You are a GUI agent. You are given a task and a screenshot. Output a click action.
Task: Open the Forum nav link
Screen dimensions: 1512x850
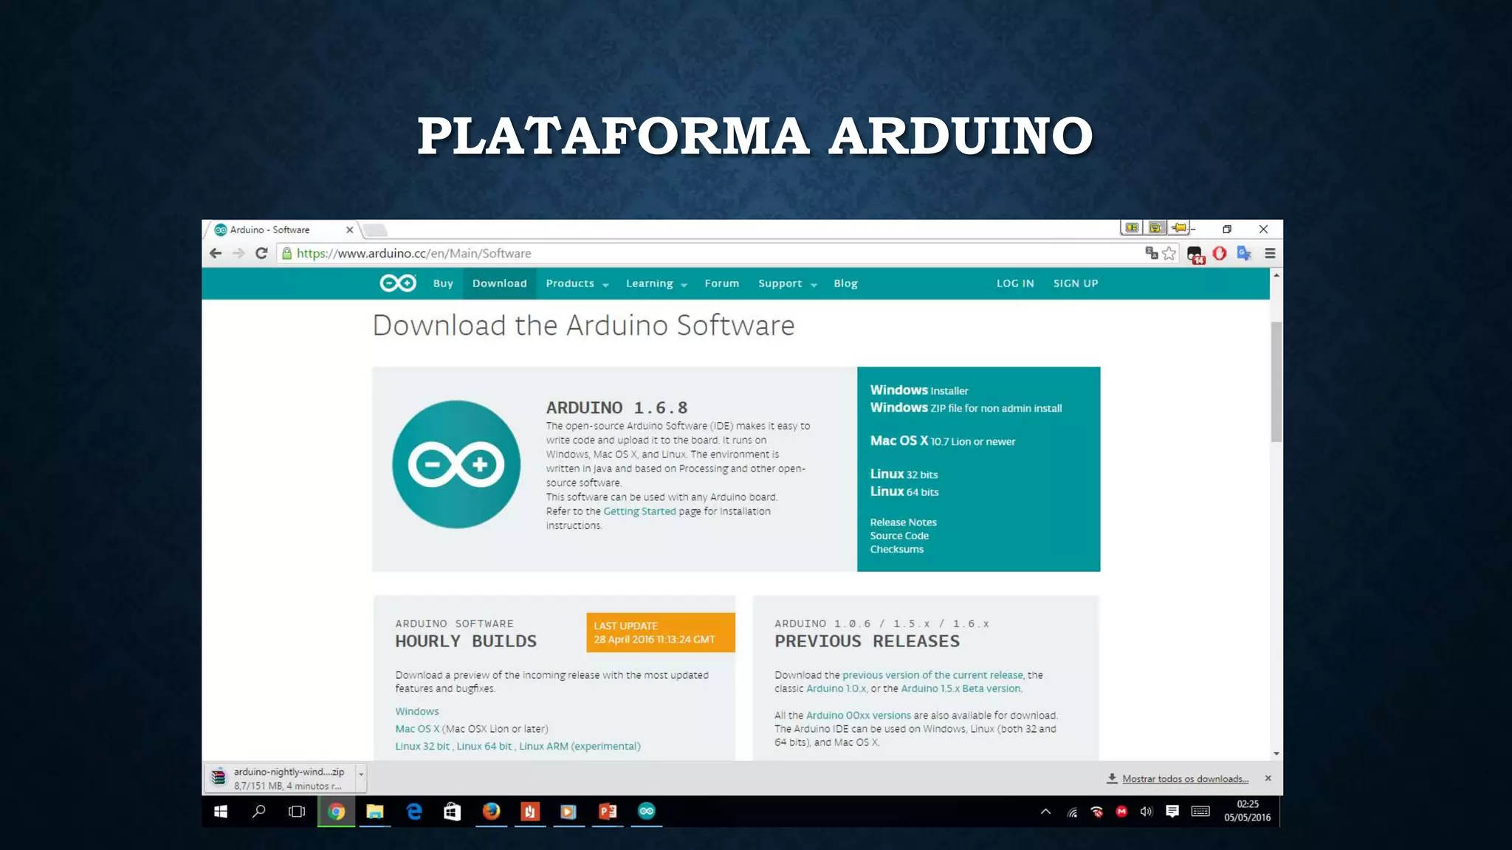pyautogui.click(x=721, y=283)
